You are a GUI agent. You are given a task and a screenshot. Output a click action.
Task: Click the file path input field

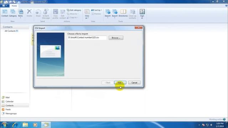click(x=87, y=38)
